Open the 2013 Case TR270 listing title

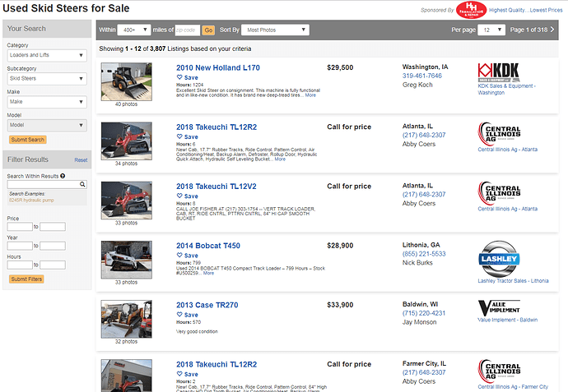207,305
